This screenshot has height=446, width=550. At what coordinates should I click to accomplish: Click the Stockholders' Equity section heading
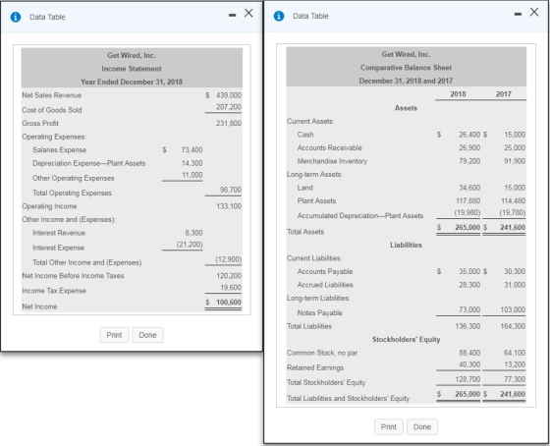tap(406, 339)
